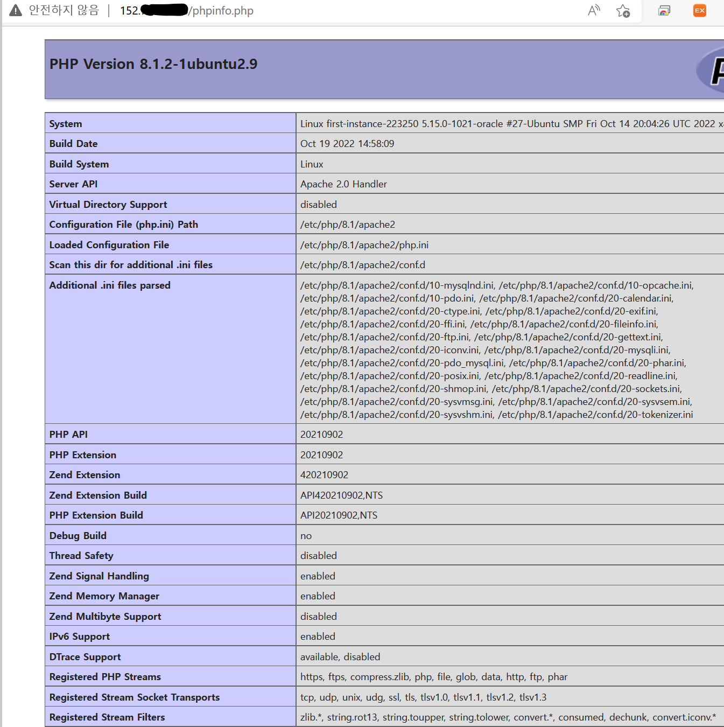This screenshot has height=727, width=724.
Task: Select API420210902,NTS value
Action: click(341, 495)
